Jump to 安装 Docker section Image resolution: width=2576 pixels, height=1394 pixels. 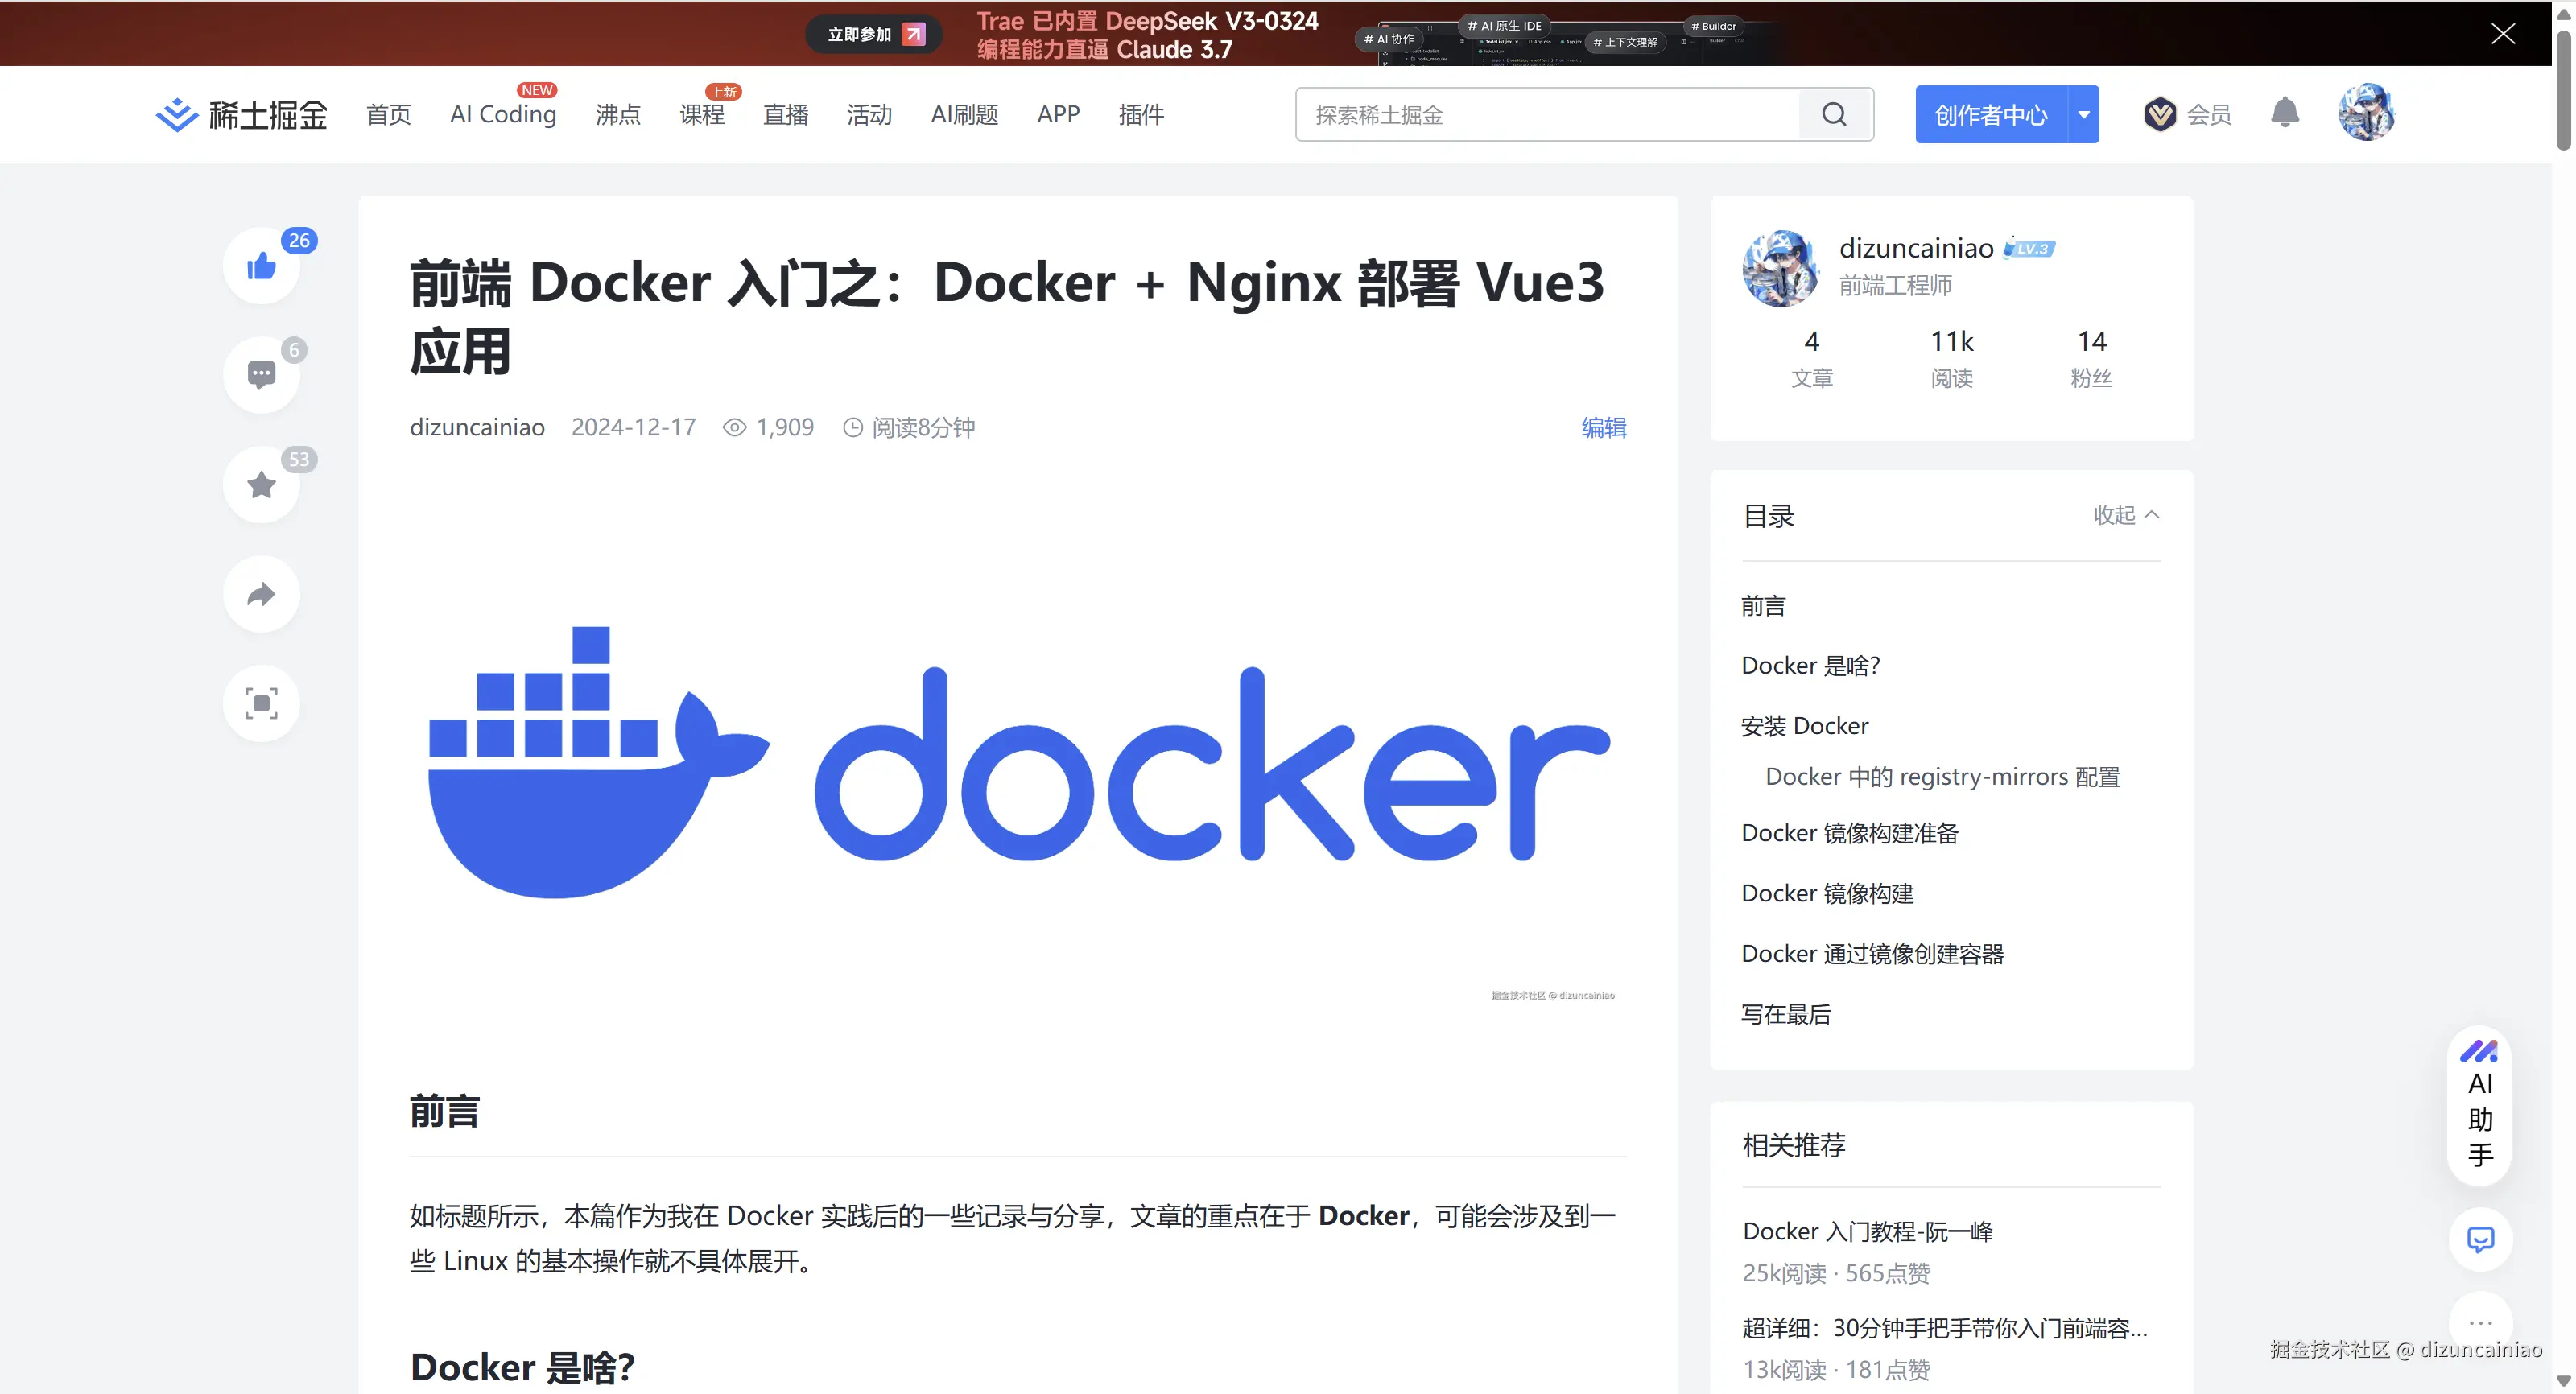[1804, 726]
